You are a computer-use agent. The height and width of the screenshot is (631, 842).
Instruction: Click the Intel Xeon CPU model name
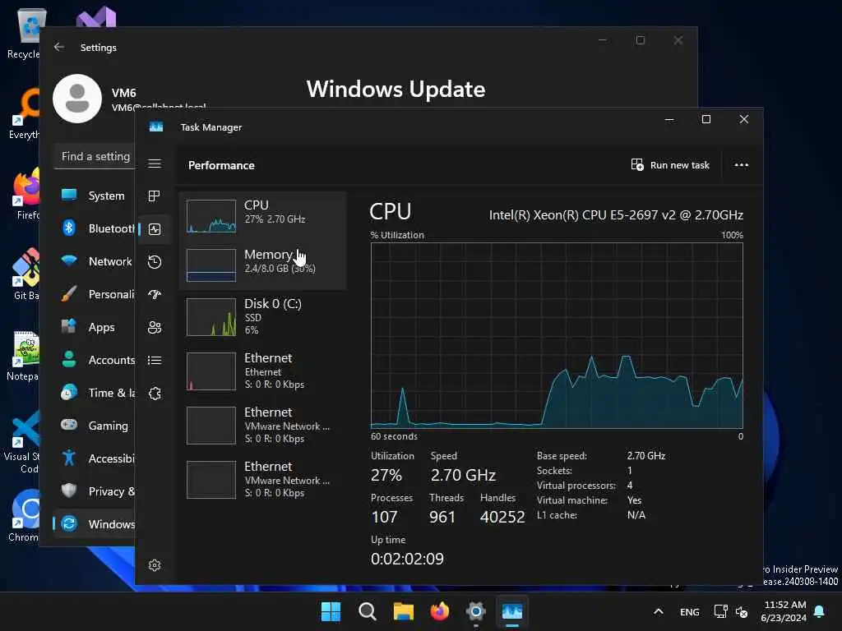616,215
